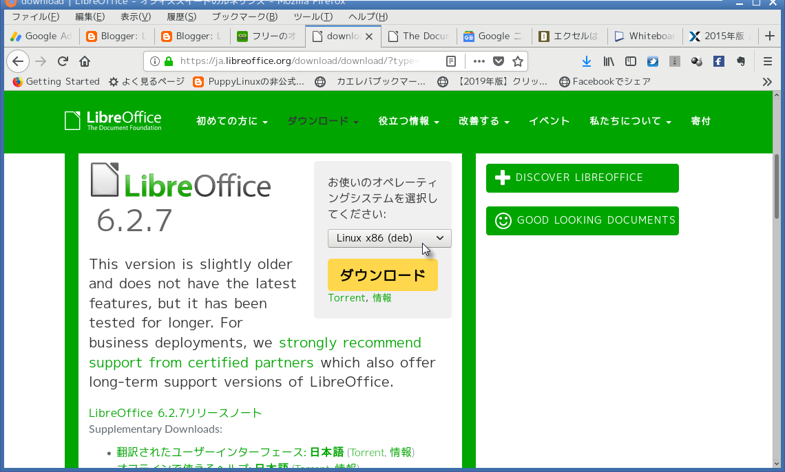
Task: Open the Facebookでシェア bookmark
Action: [605, 81]
